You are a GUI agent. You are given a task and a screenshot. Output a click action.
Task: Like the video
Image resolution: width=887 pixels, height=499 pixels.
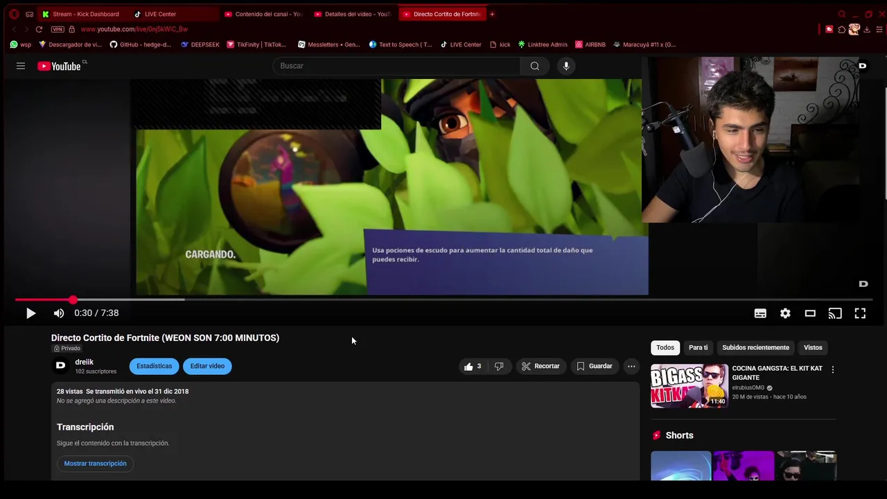click(473, 366)
